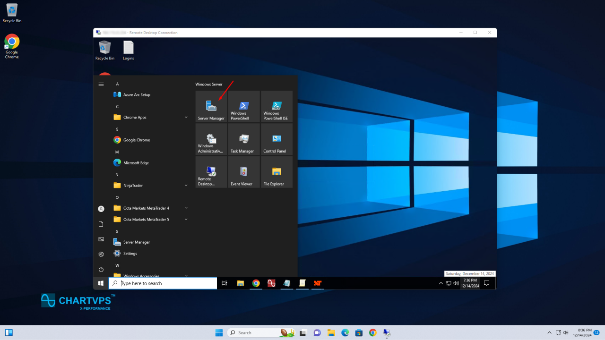The height and width of the screenshot is (340, 605).
Task: Open Chrome on the remote taskbar
Action: coord(256,283)
